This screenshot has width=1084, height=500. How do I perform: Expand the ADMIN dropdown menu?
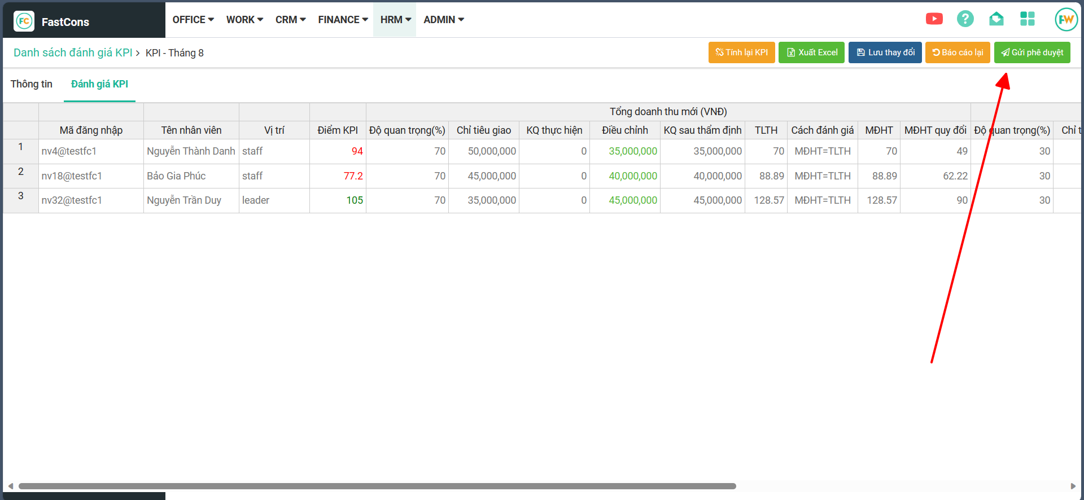pyautogui.click(x=444, y=20)
